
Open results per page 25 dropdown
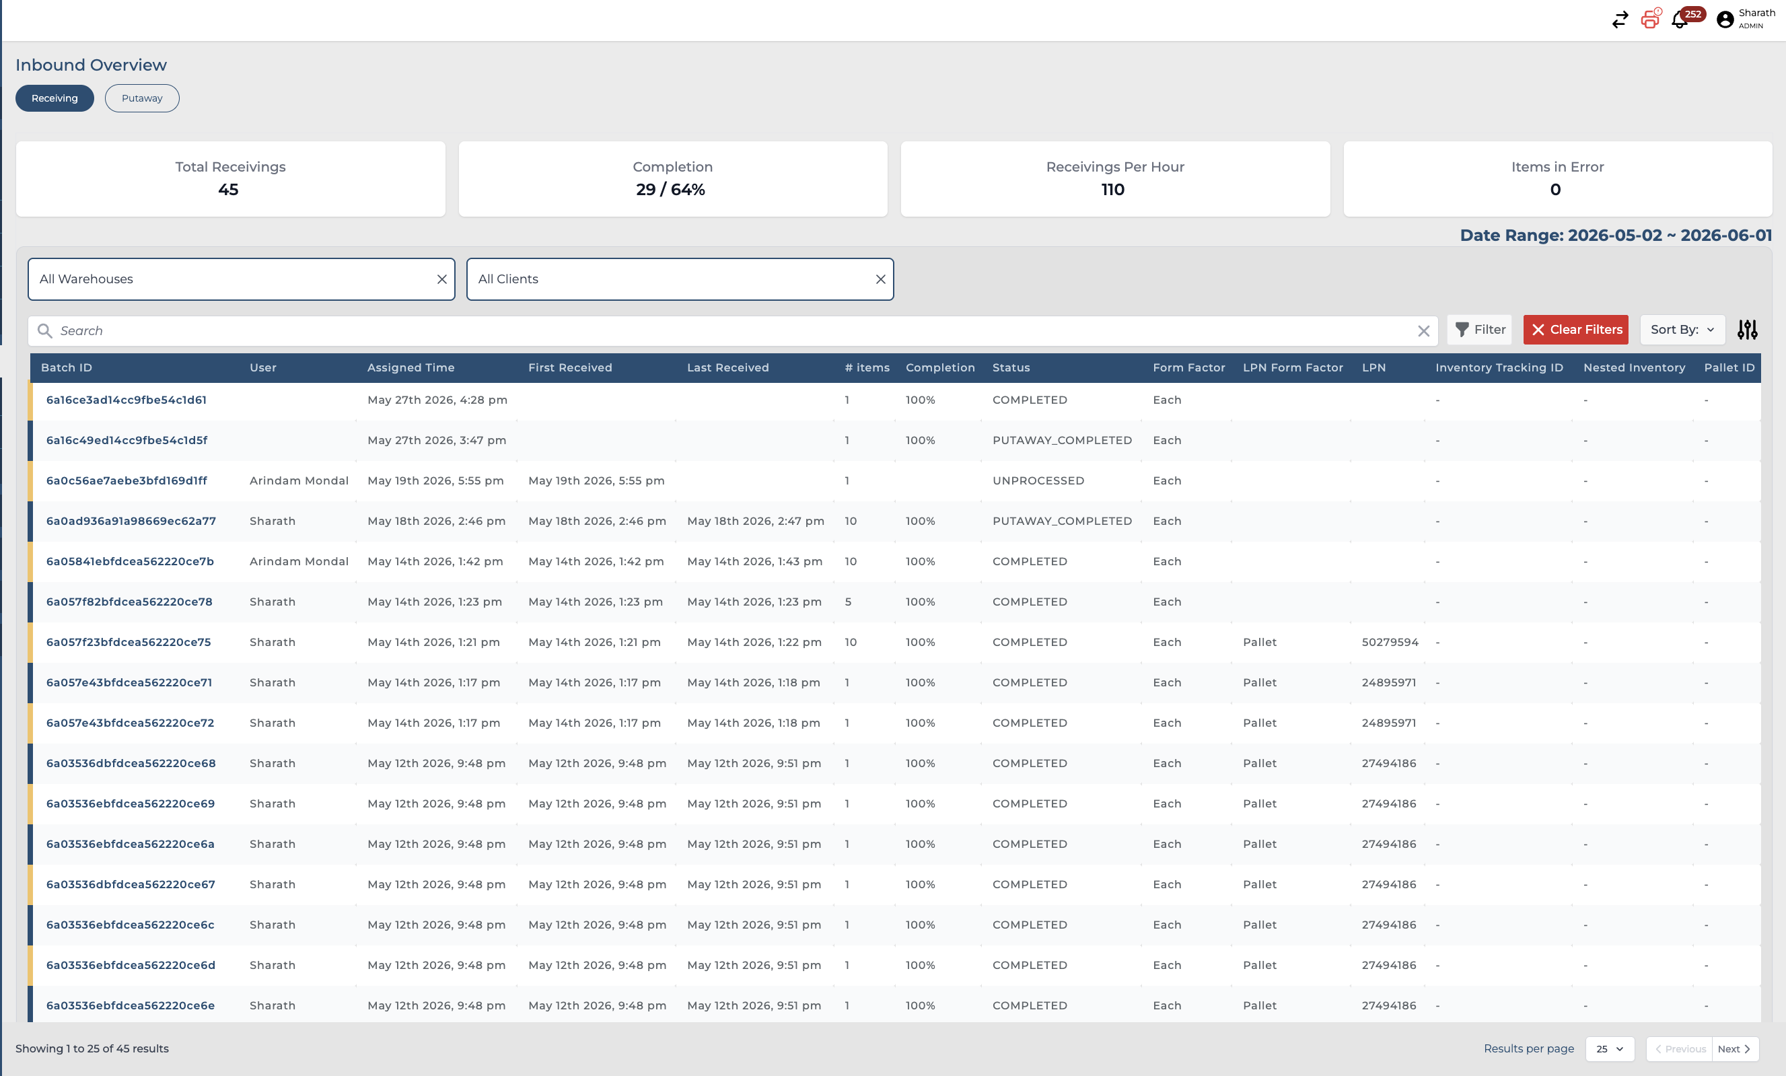point(1609,1048)
